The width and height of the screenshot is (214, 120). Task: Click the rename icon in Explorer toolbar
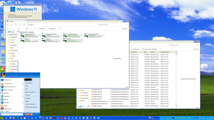pyautogui.click(x=27, y=29)
